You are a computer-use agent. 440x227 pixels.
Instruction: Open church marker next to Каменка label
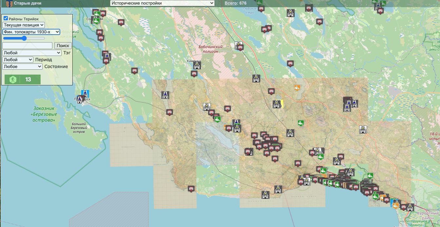pos(197,65)
